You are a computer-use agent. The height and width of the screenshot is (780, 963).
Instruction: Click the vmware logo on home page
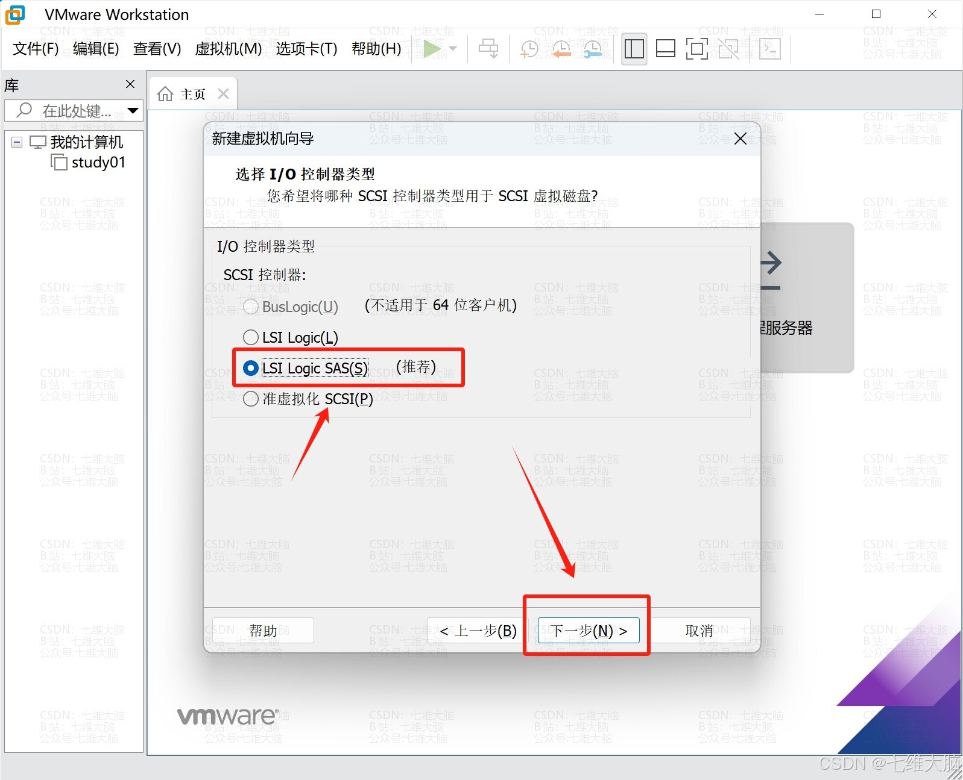pos(227,716)
